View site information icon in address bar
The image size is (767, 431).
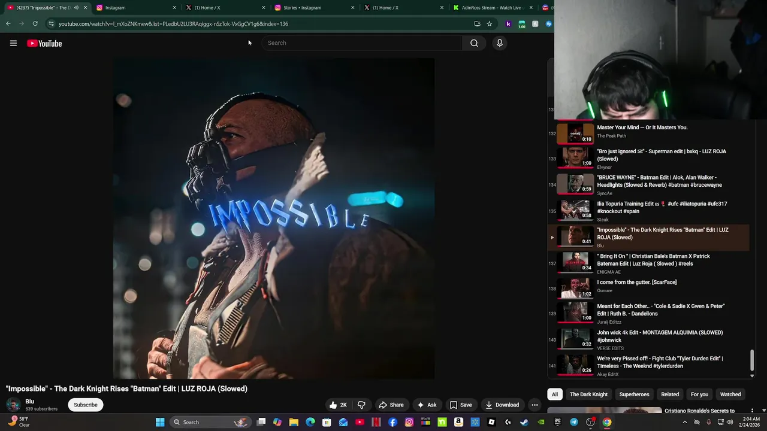pyautogui.click(x=51, y=24)
